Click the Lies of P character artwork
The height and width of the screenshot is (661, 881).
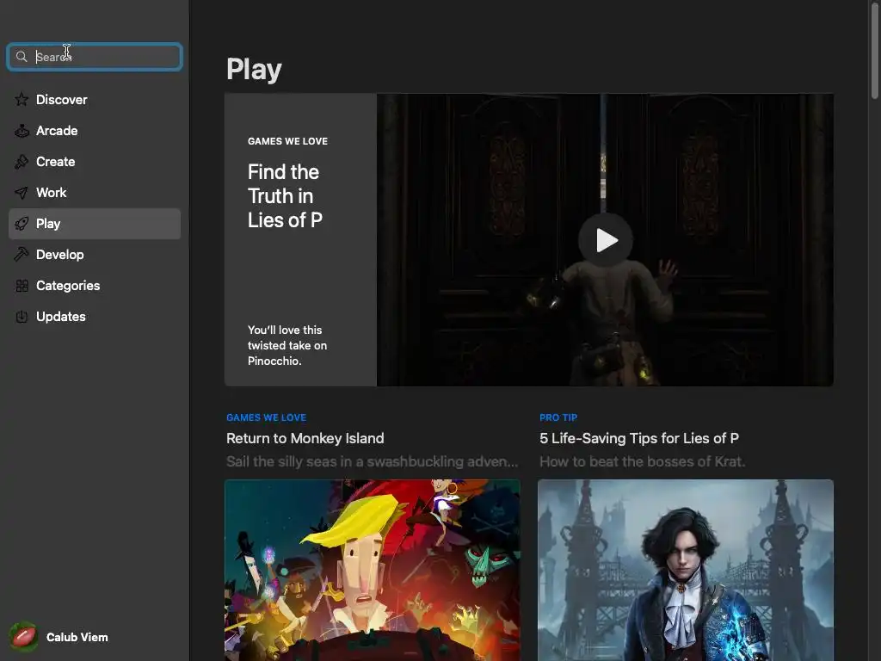click(686, 570)
